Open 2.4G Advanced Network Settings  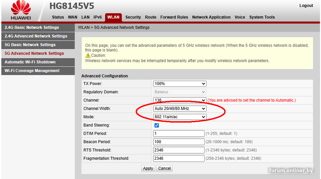pyautogui.click(x=38, y=36)
